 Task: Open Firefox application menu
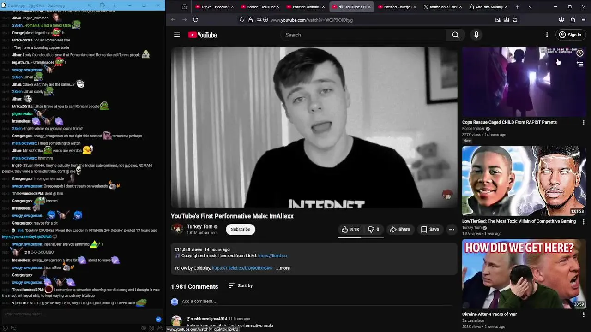[x=584, y=20]
